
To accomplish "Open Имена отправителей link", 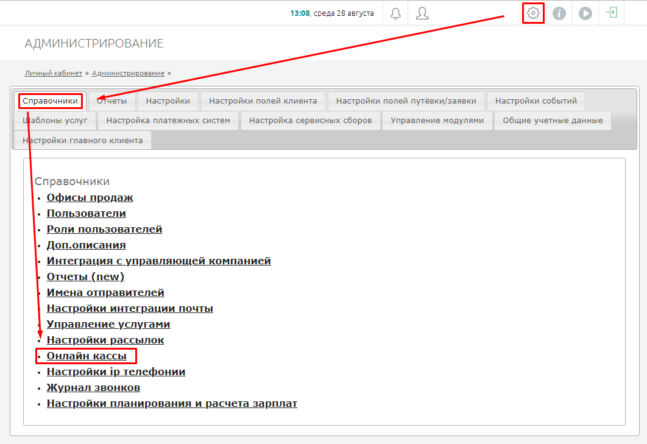I will pos(105,292).
